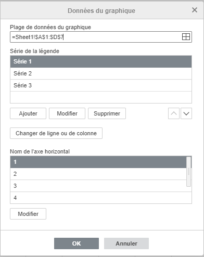The height and width of the screenshot is (257, 204).
Task: Click the Supprimer button
Action: (107, 113)
